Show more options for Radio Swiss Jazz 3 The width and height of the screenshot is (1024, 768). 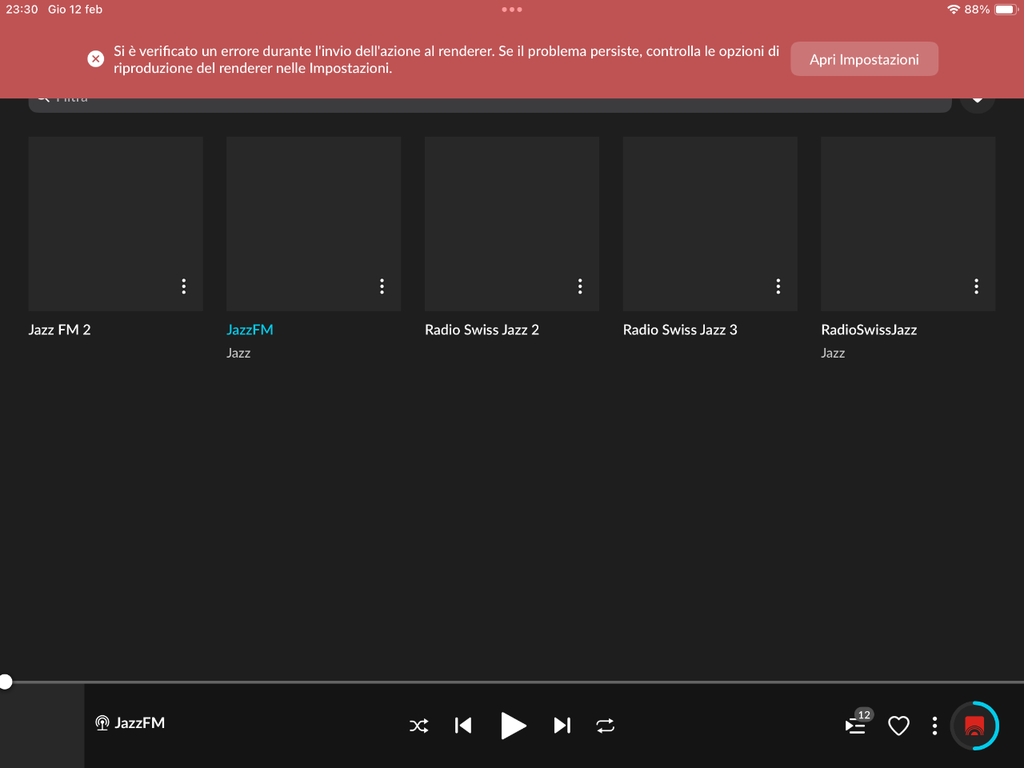[778, 286]
